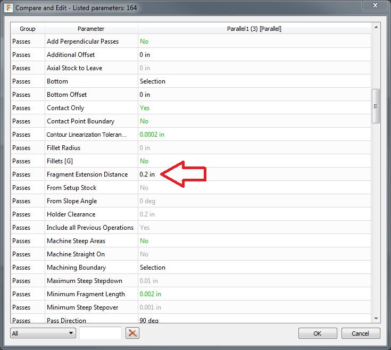This screenshot has height=350, width=391.
Task: Click the vertical scrollbar thumb
Action: [x=376, y=106]
